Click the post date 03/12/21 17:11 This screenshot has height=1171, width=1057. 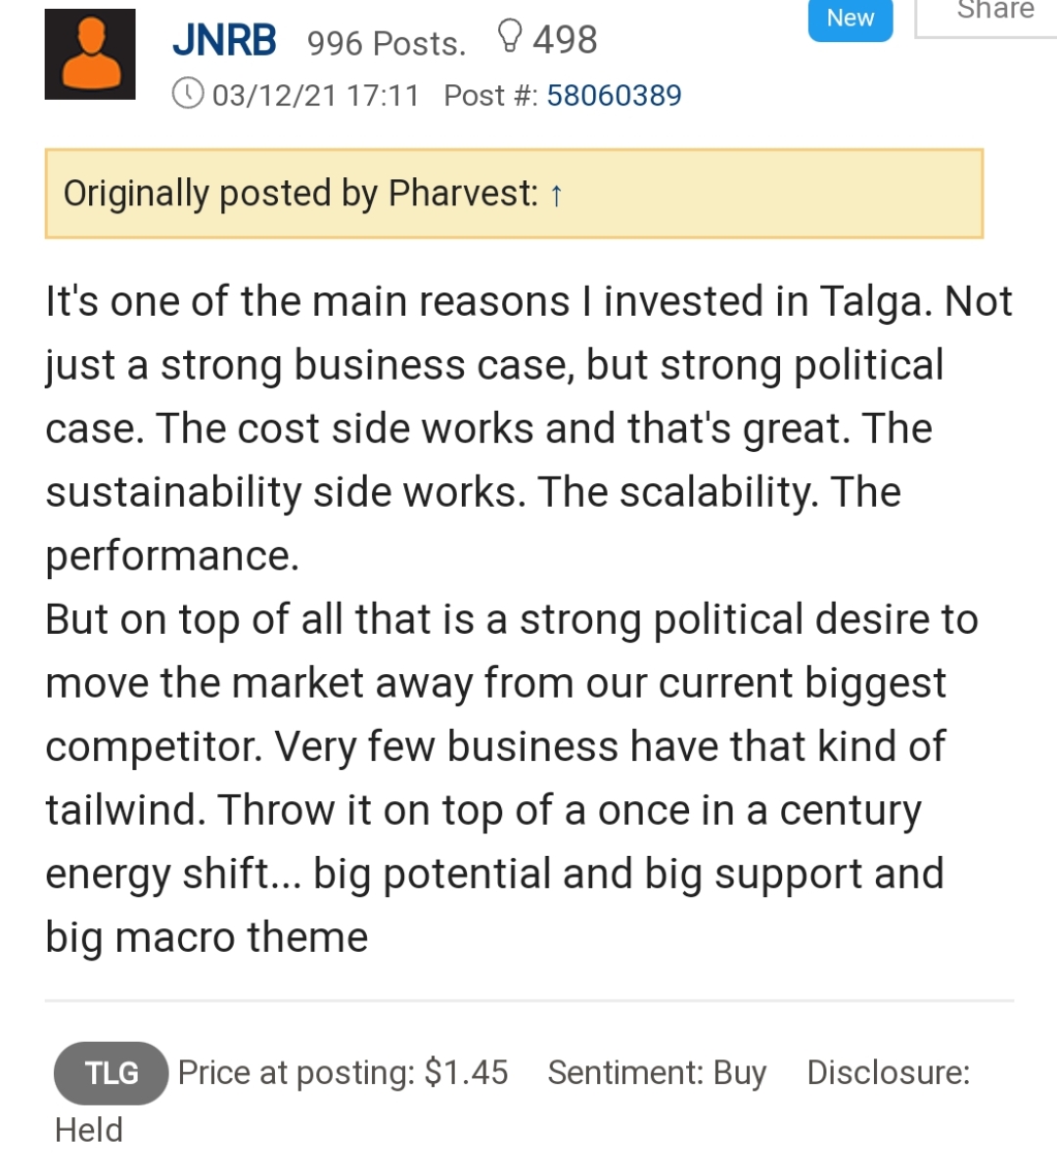[x=315, y=96]
